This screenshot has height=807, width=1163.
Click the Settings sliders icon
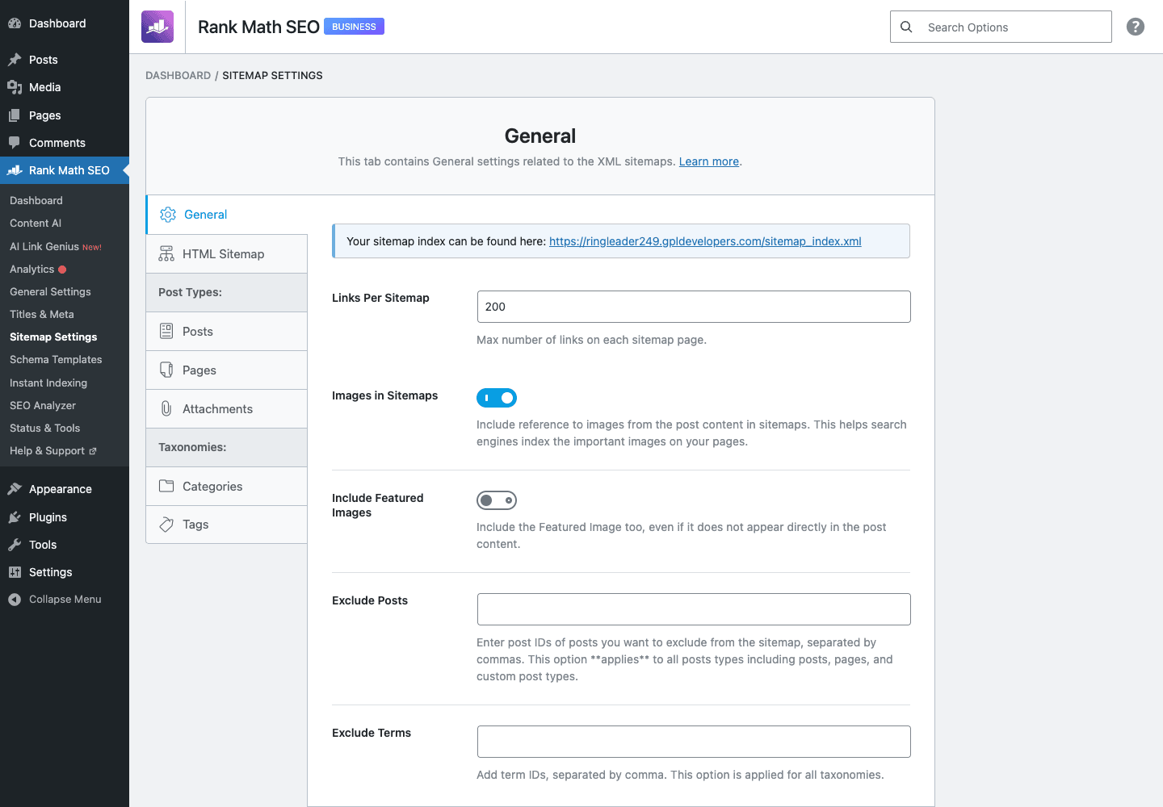click(15, 572)
